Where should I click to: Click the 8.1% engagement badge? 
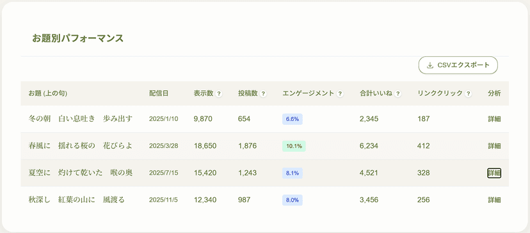pyautogui.click(x=293, y=173)
